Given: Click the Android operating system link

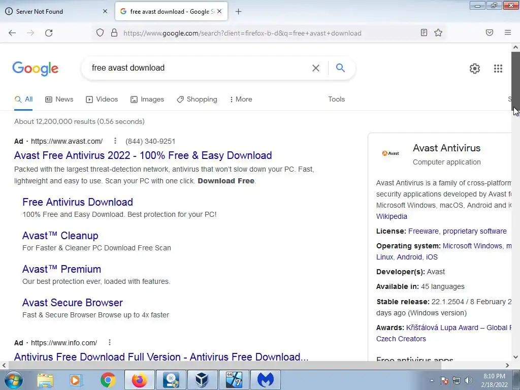Looking at the screenshot, I should pos(409,257).
